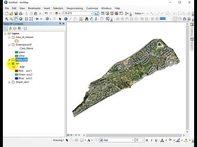Toggle bold text formatting

[147, 140]
